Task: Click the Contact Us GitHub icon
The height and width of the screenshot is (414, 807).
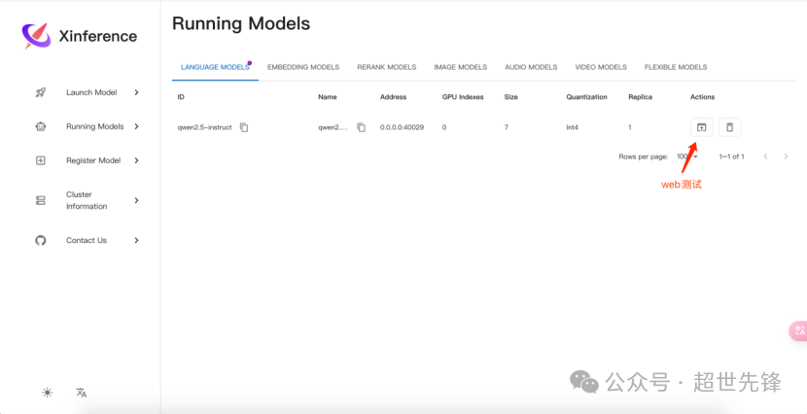Action: tap(41, 240)
